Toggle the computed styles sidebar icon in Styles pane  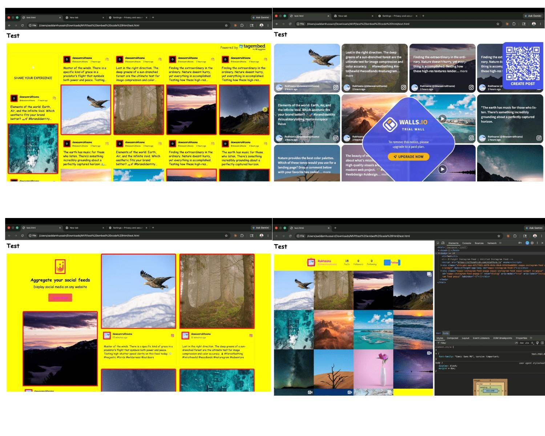tap(542, 343)
